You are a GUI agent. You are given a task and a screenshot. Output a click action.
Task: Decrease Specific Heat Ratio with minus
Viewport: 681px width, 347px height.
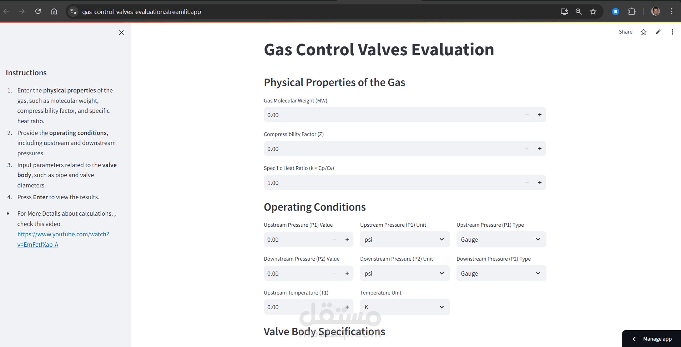[527, 182]
